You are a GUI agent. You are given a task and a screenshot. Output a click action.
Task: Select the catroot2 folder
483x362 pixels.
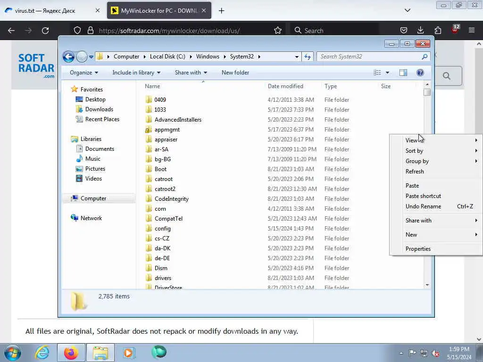165,189
